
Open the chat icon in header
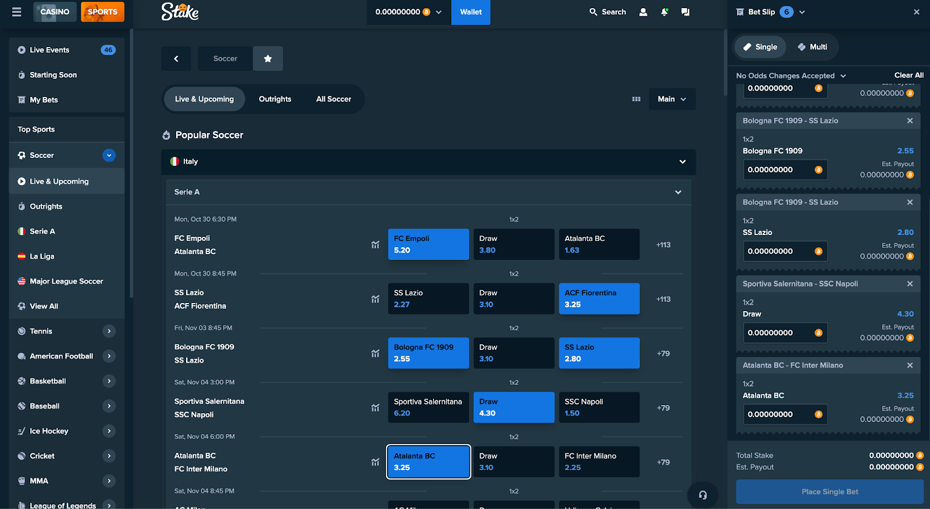(685, 12)
